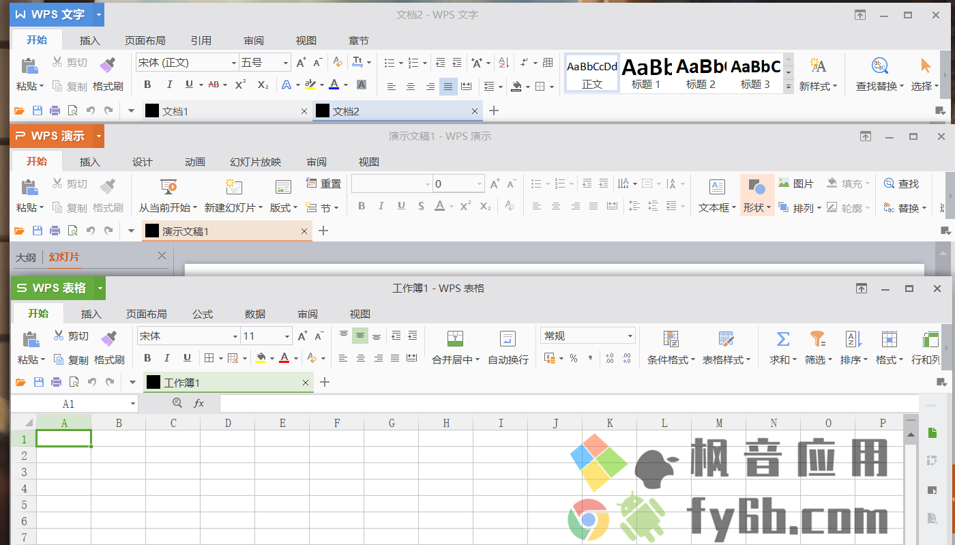Insert 图片 in the WPS 演示 ribbon
The height and width of the screenshot is (545, 955).
[796, 183]
